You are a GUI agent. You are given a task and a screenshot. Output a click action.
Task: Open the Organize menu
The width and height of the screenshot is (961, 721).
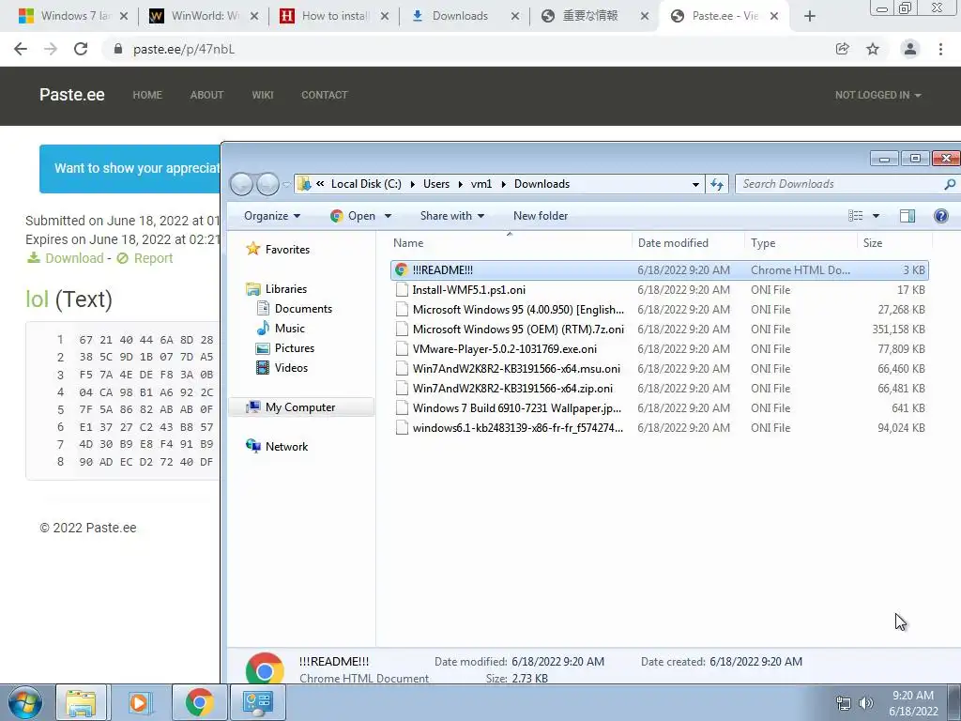click(x=272, y=216)
